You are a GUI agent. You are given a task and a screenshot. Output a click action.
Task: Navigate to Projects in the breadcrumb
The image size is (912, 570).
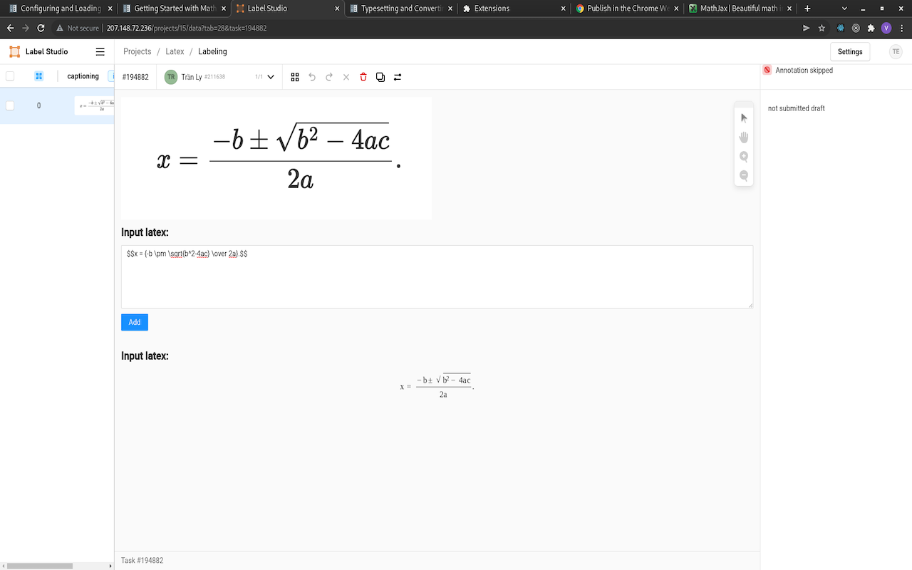pyautogui.click(x=137, y=51)
